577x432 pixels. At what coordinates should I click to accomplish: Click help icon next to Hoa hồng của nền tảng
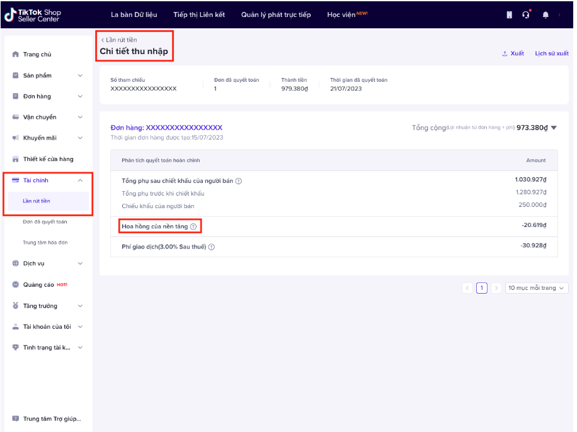click(x=193, y=226)
